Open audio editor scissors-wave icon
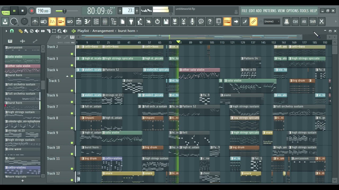Screen dimensions: 339x190 pos(184,22)
